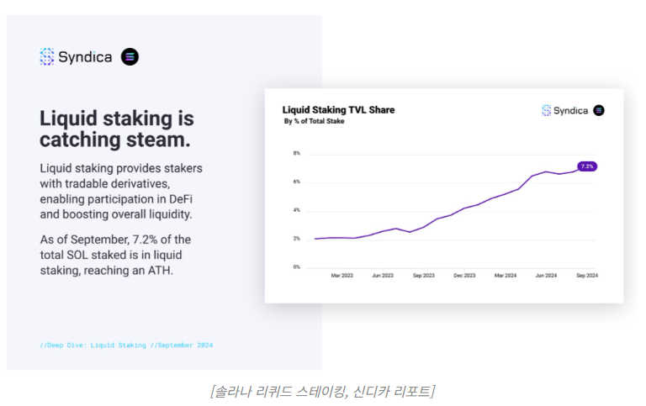This screenshot has width=646, height=406.
Task: Select the "Liquid staking is catching steam." headline
Action: [x=117, y=128]
